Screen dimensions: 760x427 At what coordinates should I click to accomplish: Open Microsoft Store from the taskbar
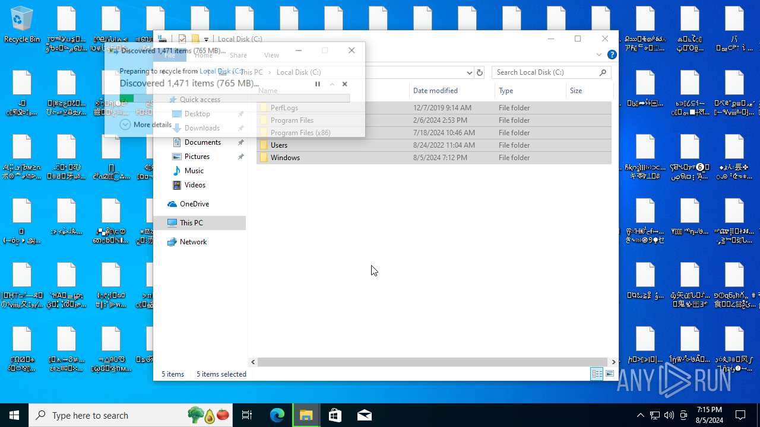coord(335,415)
